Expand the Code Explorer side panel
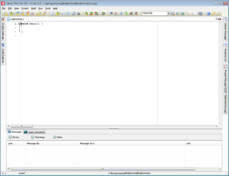 click(x=3, y=53)
